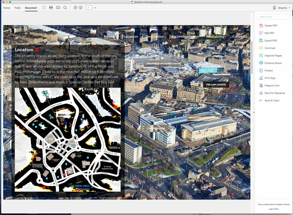
Task: Click the Organize Pages icon
Action: point(261,55)
